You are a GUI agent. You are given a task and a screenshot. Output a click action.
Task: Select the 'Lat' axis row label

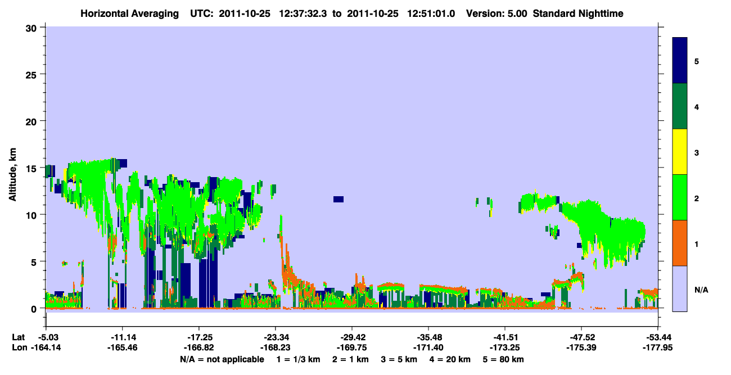(x=18, y=337)
